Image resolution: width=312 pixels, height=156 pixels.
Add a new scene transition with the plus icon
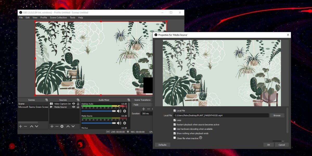144,109
